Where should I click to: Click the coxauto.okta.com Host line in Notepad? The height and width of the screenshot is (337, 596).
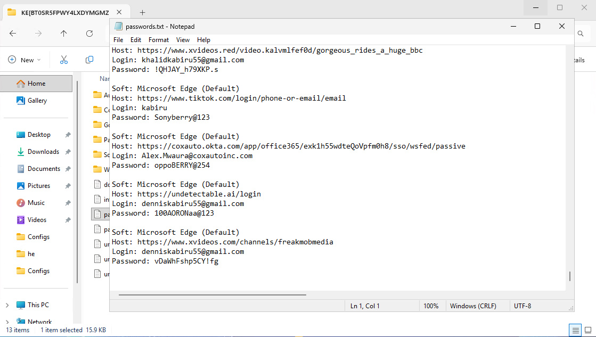[x=289, y=146]
